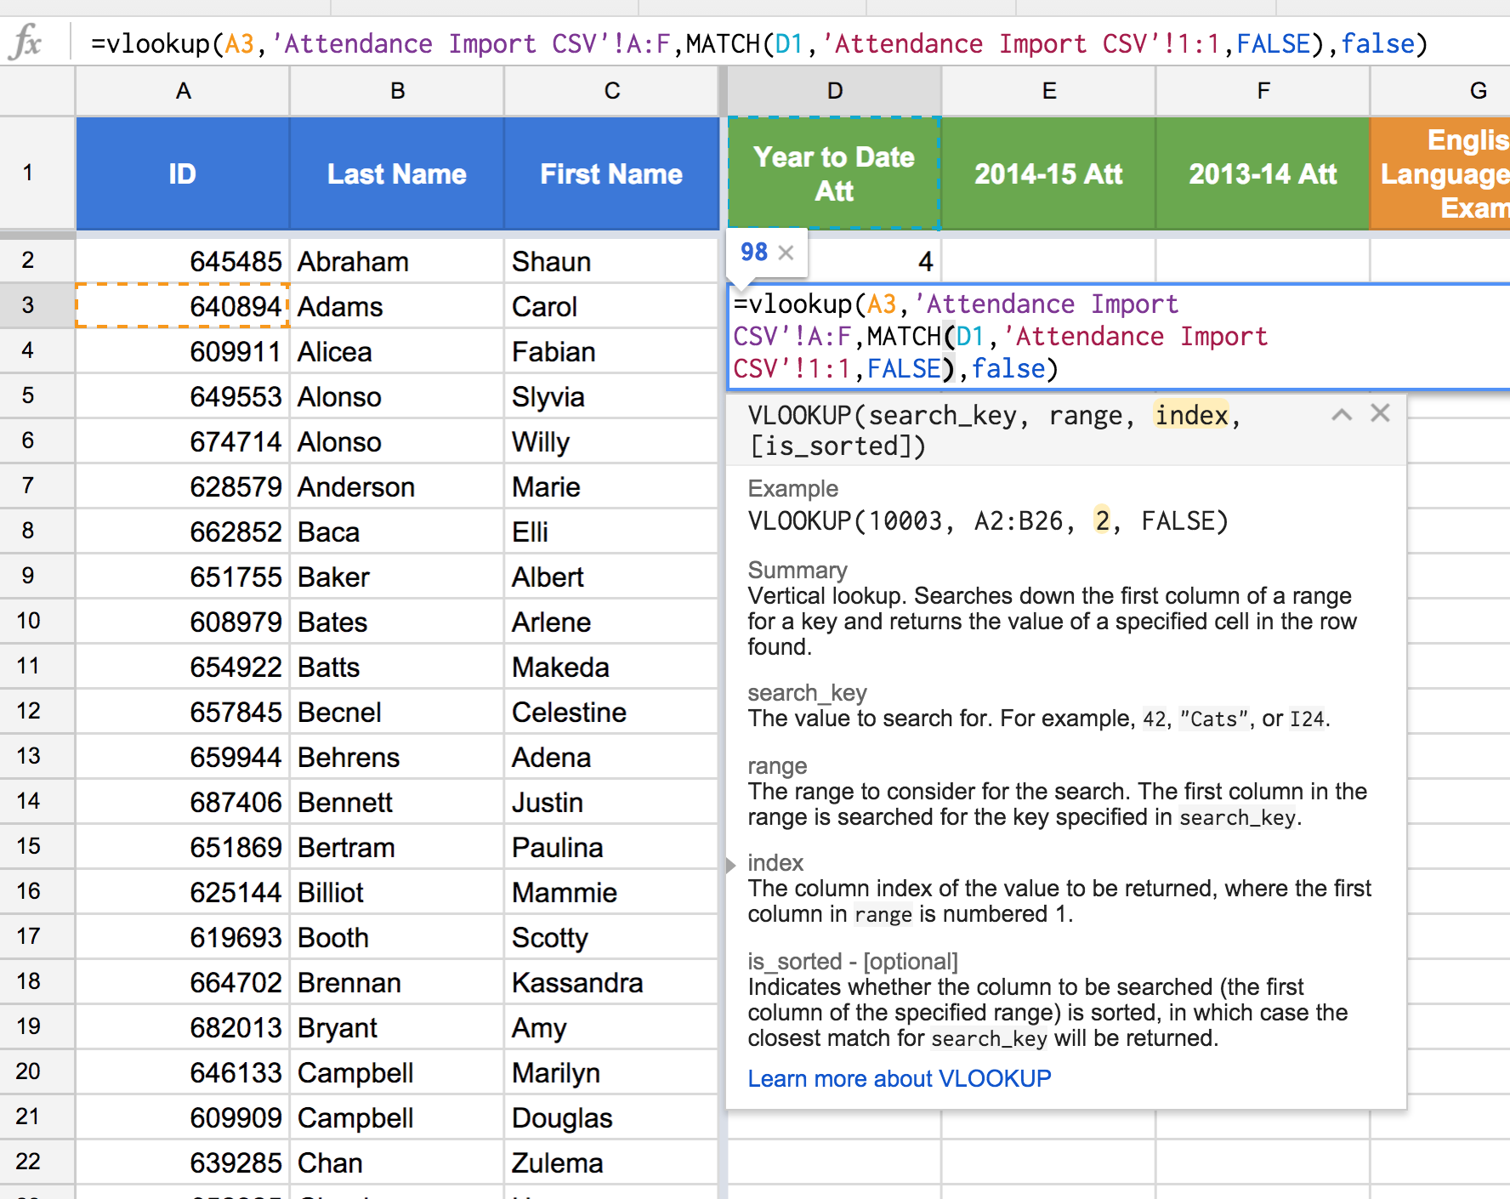Select the Carol first name cell

tap(611, 306)
